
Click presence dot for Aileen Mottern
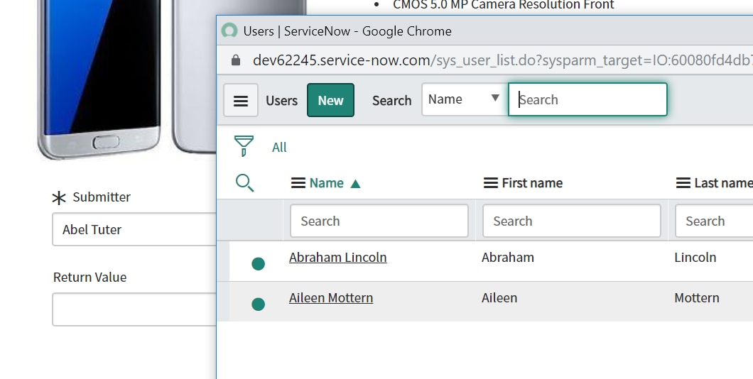[x=259, y=304]
